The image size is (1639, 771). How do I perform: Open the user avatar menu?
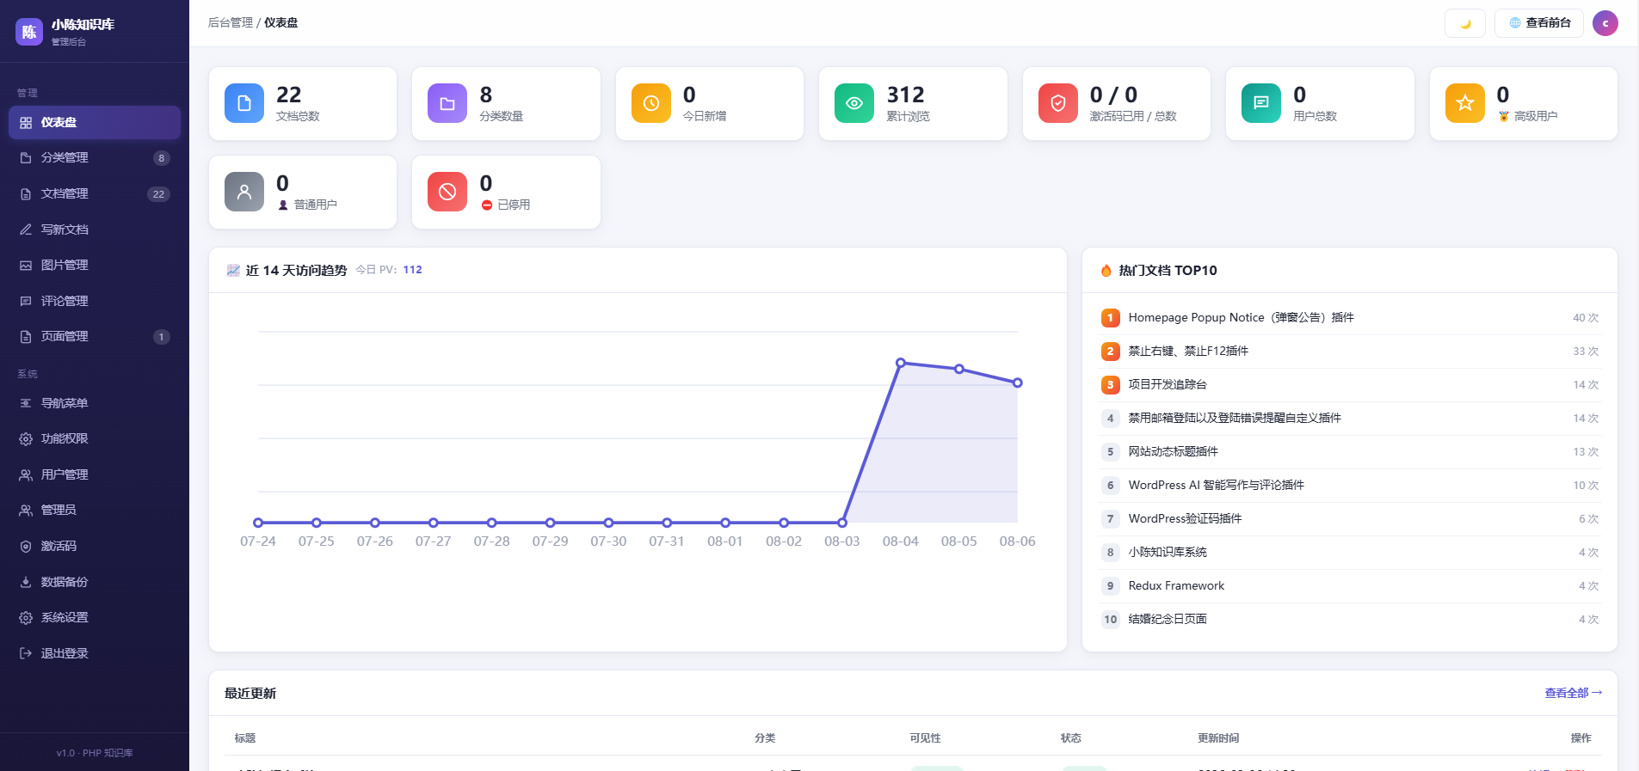click(1605, 23)
